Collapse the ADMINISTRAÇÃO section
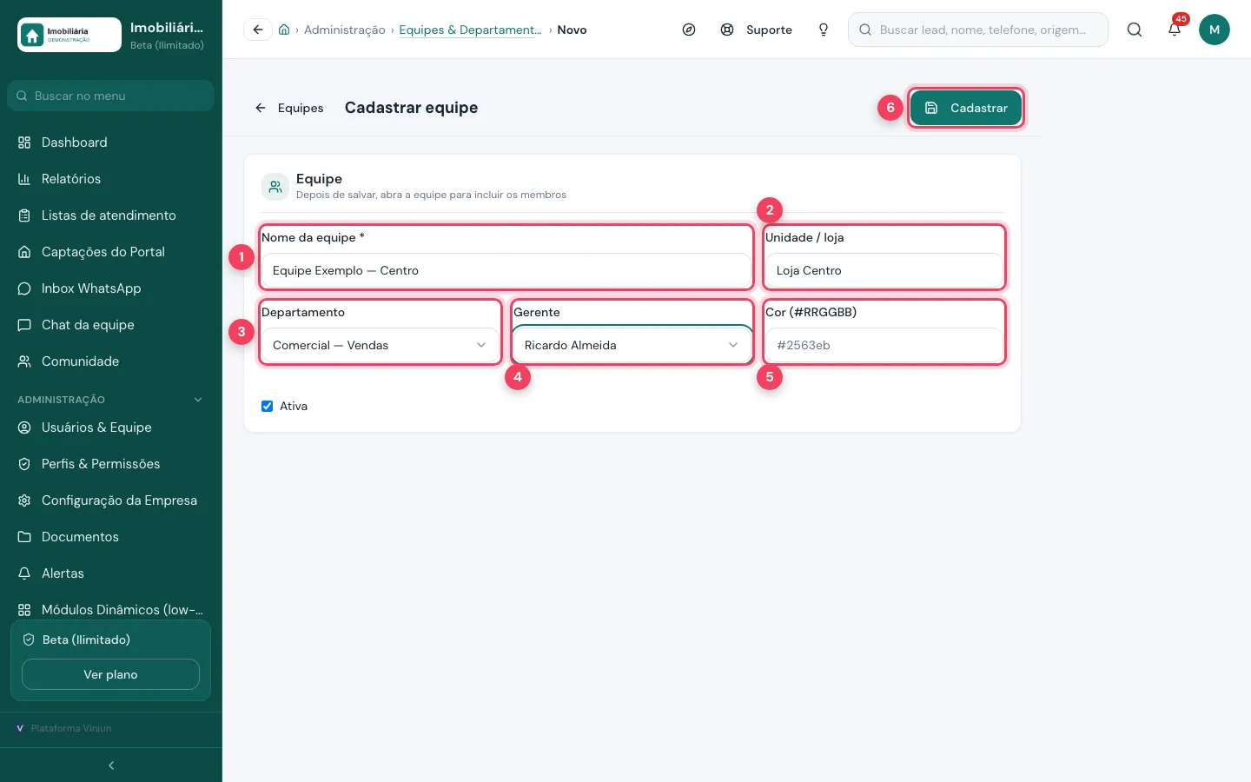The width and height of the screenshot is (1251, 782). pos(111,400)
